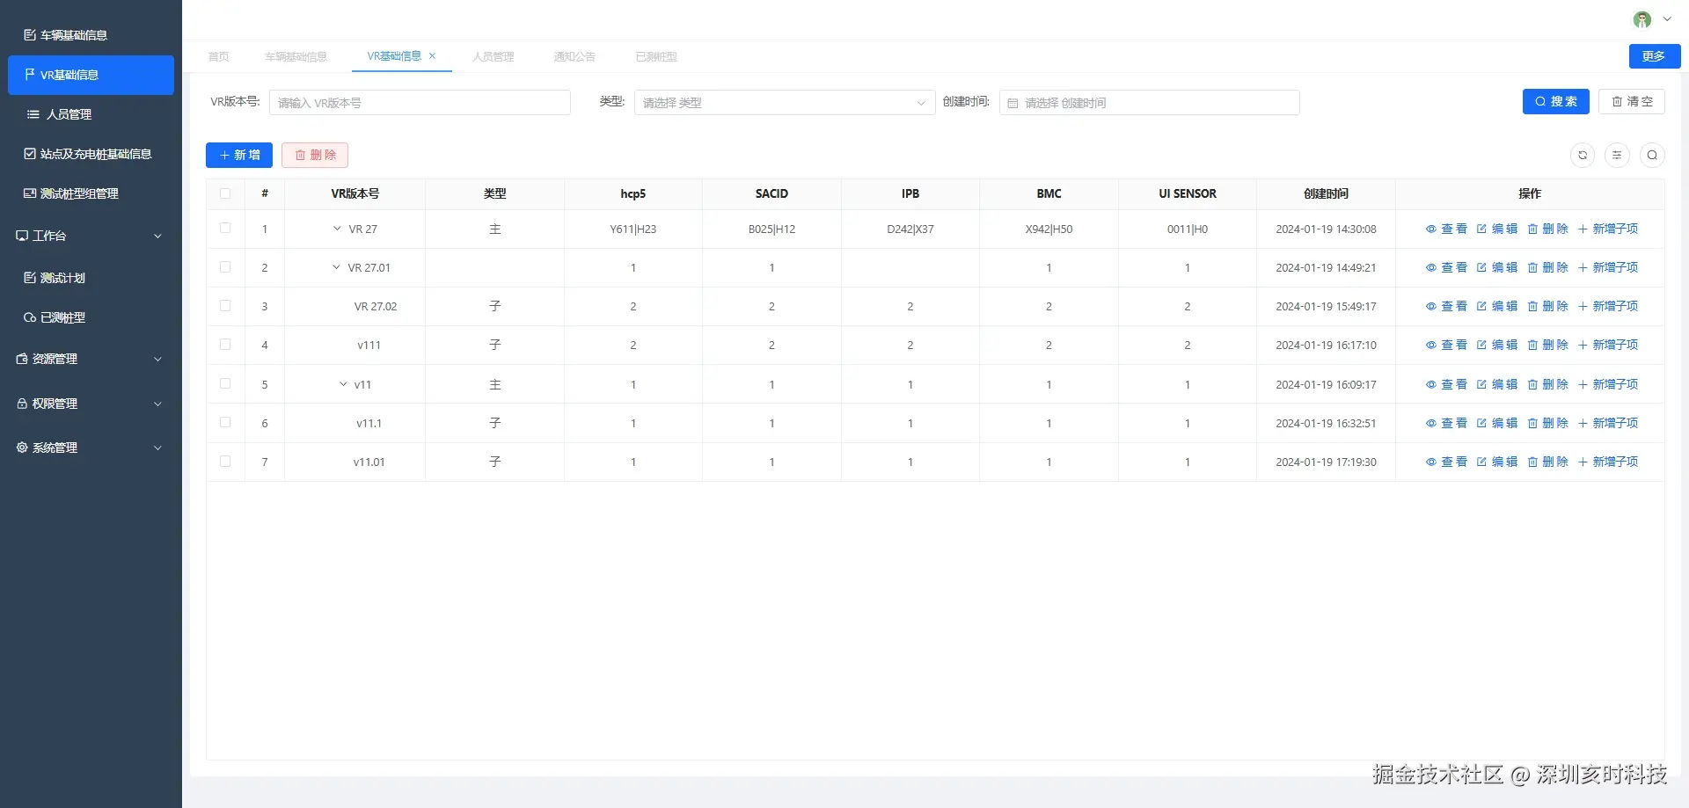Check the v11 row checkbox
Viewport: 1689px width, 808px height.
pyautogui.click(x=225, y=383)
